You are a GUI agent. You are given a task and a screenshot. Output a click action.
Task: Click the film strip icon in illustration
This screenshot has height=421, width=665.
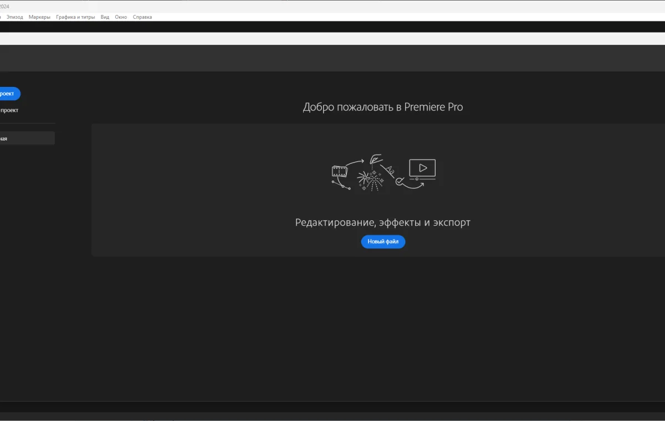[339, 171]
